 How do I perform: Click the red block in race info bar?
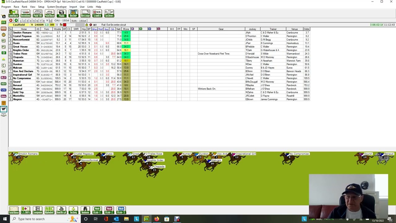point(65,25)
